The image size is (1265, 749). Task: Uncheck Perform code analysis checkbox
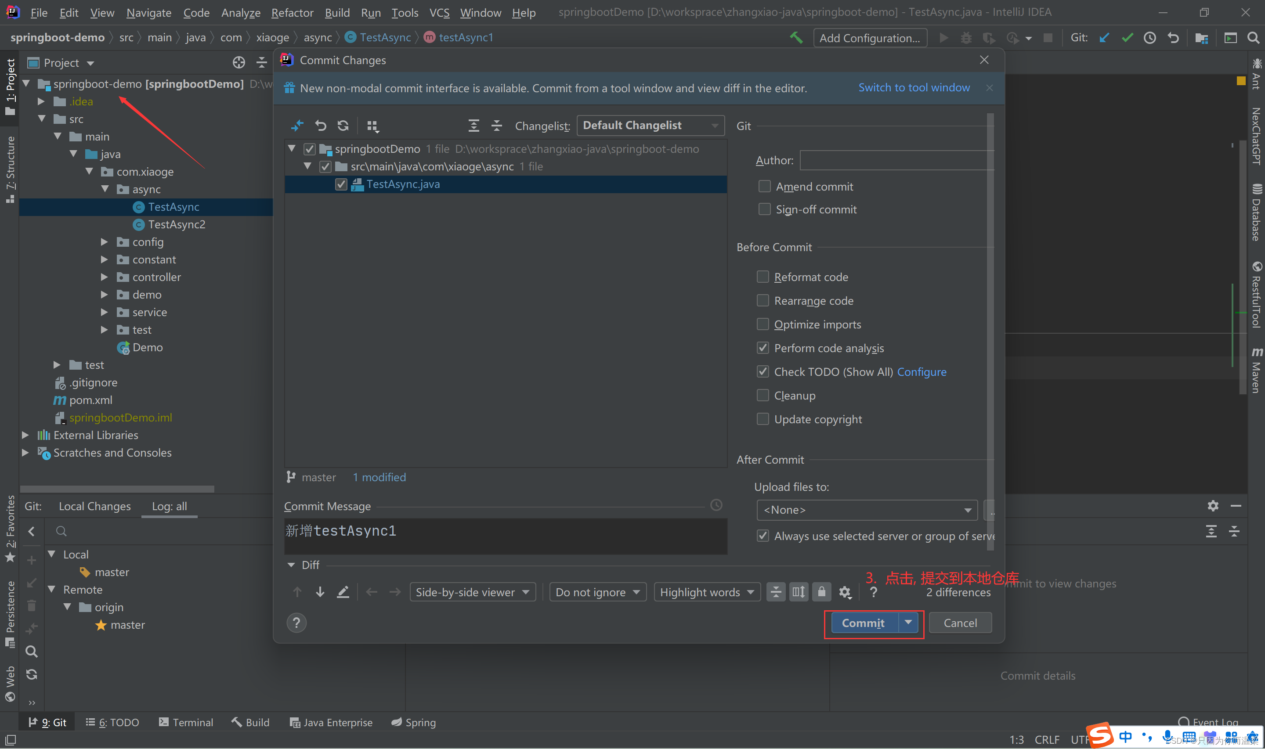click(763, 348)
